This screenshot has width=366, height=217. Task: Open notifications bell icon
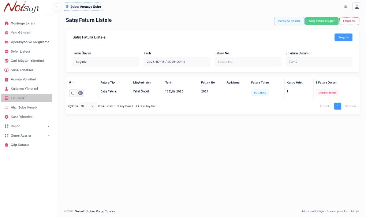(346, 7)
